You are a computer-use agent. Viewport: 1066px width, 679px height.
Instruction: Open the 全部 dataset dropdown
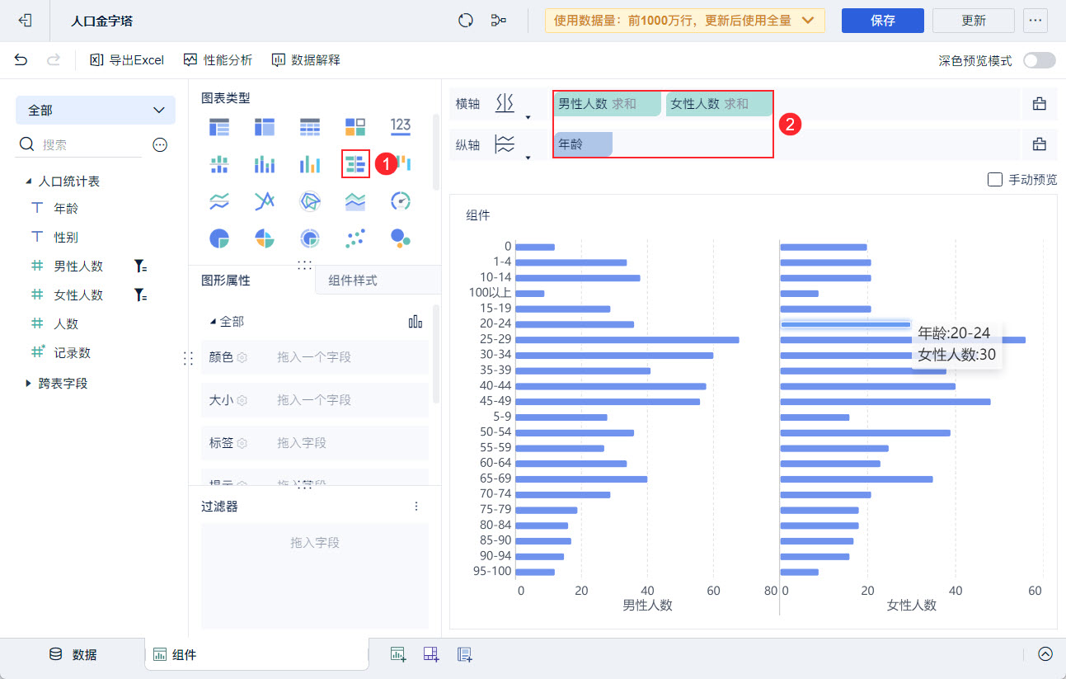tap(96, 110)
